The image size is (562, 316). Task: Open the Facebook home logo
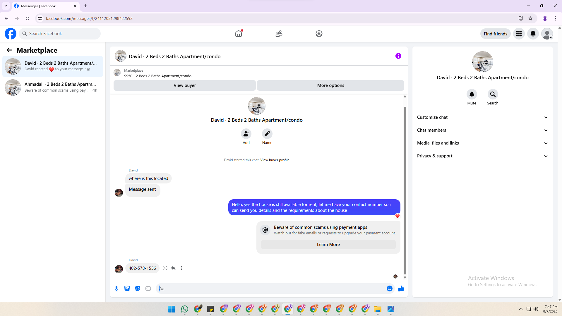[11, 34]
